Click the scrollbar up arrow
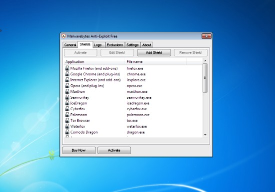The height and width of the screenshot is (192, 275). [x=205, y=61]
